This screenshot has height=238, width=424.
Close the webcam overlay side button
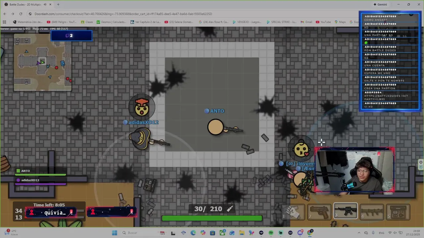click(x=421, y=162)
